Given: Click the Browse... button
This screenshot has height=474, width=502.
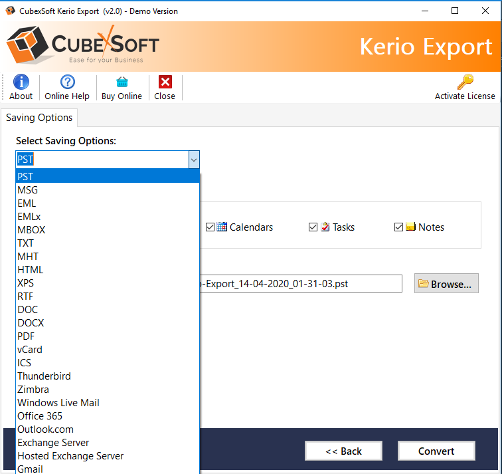Looking at the screenshot, I should pyautogui.click(x=446, y=283).
